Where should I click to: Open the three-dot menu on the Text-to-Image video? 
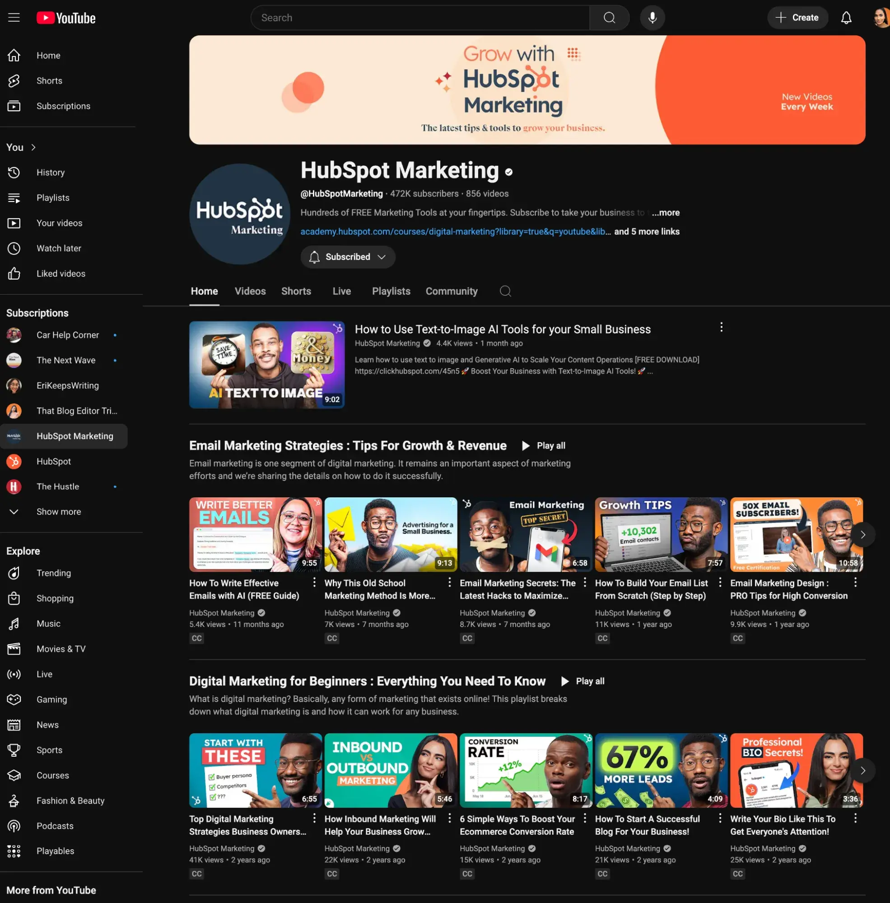pyautogui.click(x=721, y=327)
